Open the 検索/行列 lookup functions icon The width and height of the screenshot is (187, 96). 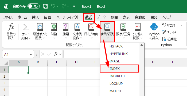107,27
